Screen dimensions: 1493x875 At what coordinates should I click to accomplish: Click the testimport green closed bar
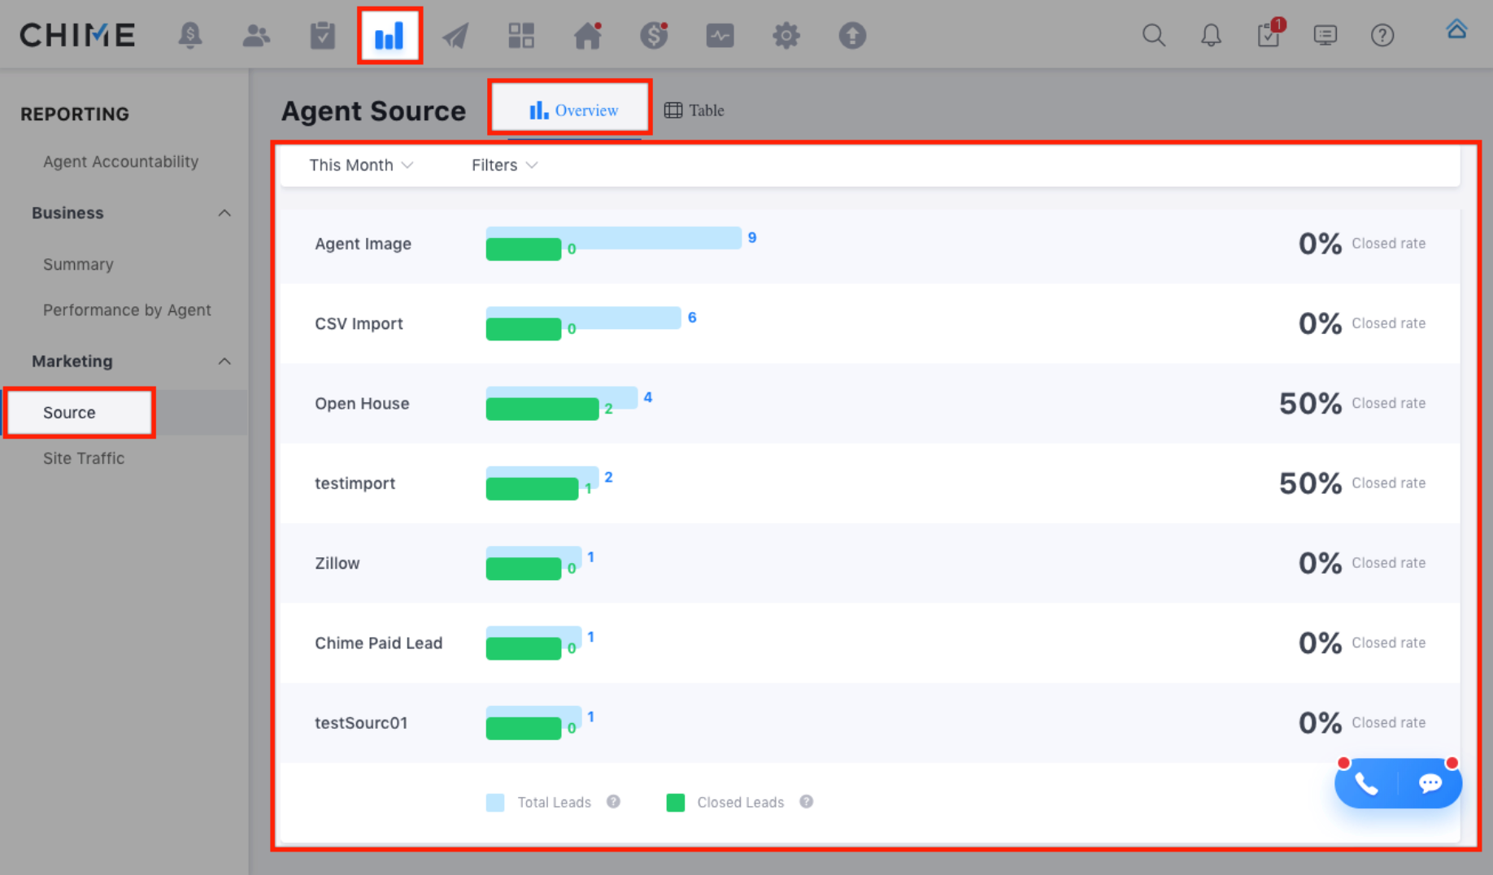(x=532, y=488)
